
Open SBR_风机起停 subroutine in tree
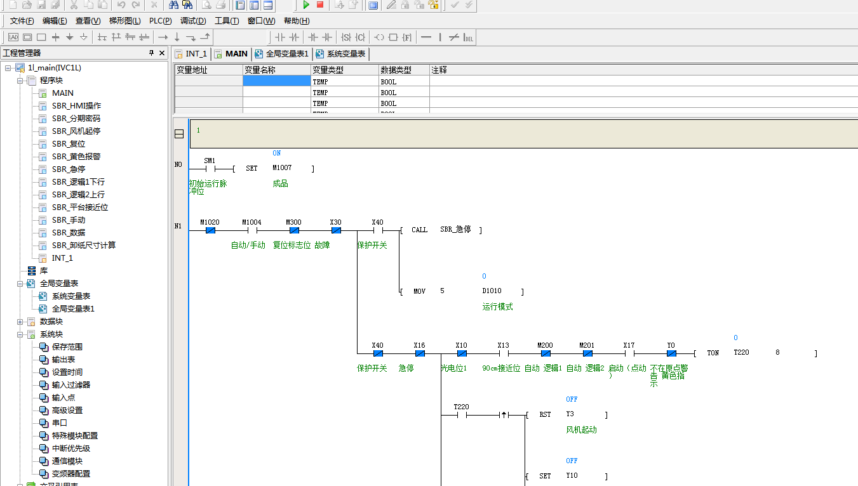pyautogui.click(x=76, y=131)
